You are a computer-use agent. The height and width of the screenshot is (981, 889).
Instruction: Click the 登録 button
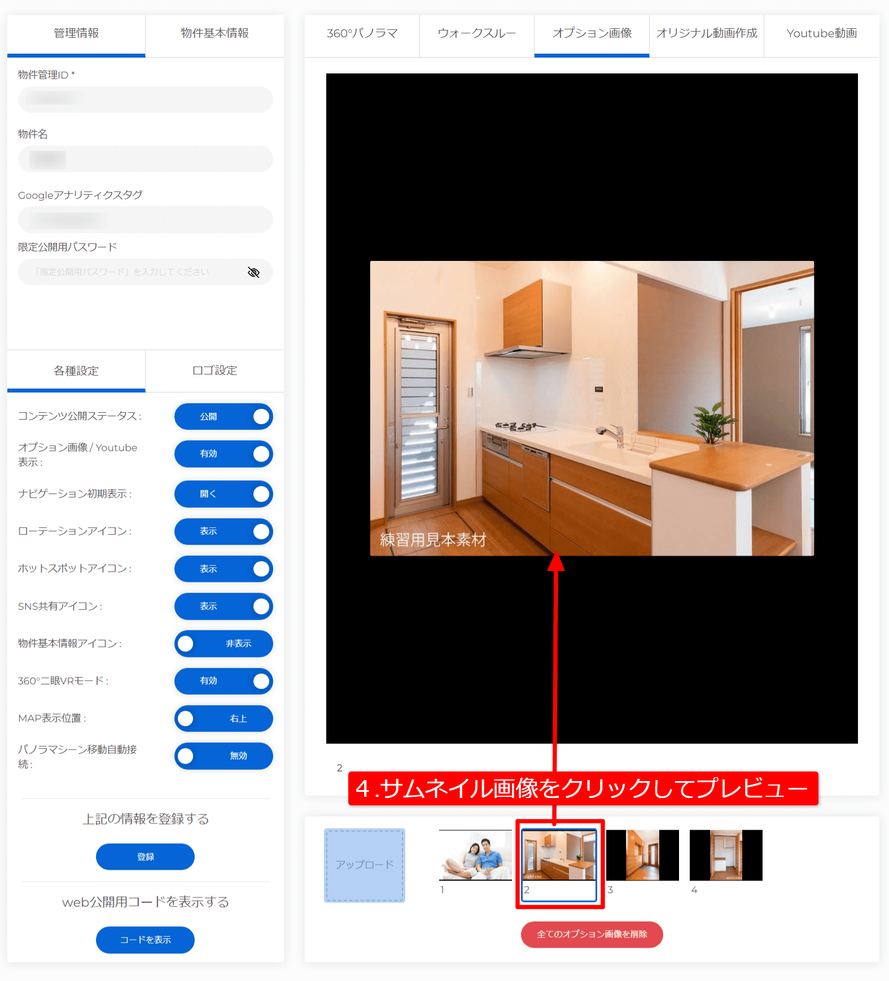pyautogui.click(x=145, y=857)
